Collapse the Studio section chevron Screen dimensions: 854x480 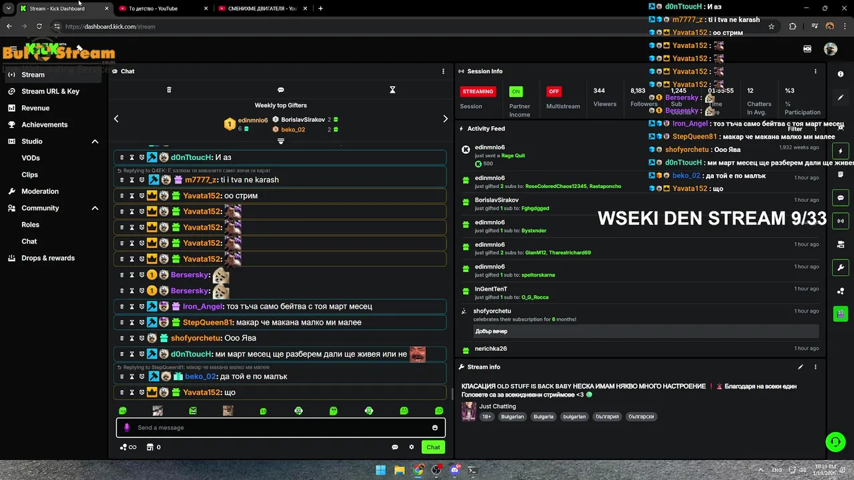(x=95, y=141)
